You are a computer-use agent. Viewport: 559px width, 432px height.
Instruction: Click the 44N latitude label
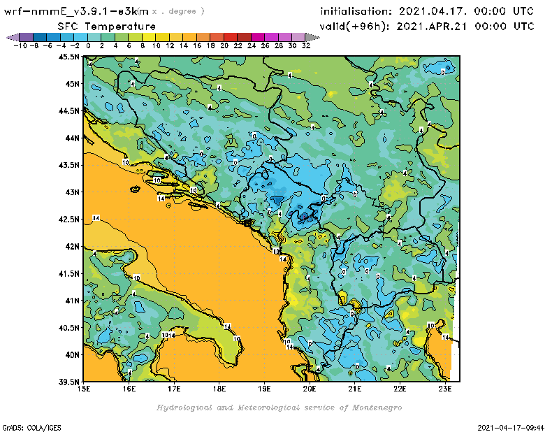pos(73,138)
